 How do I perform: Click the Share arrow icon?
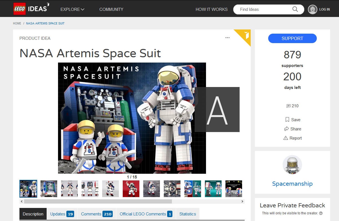(287, 129)
